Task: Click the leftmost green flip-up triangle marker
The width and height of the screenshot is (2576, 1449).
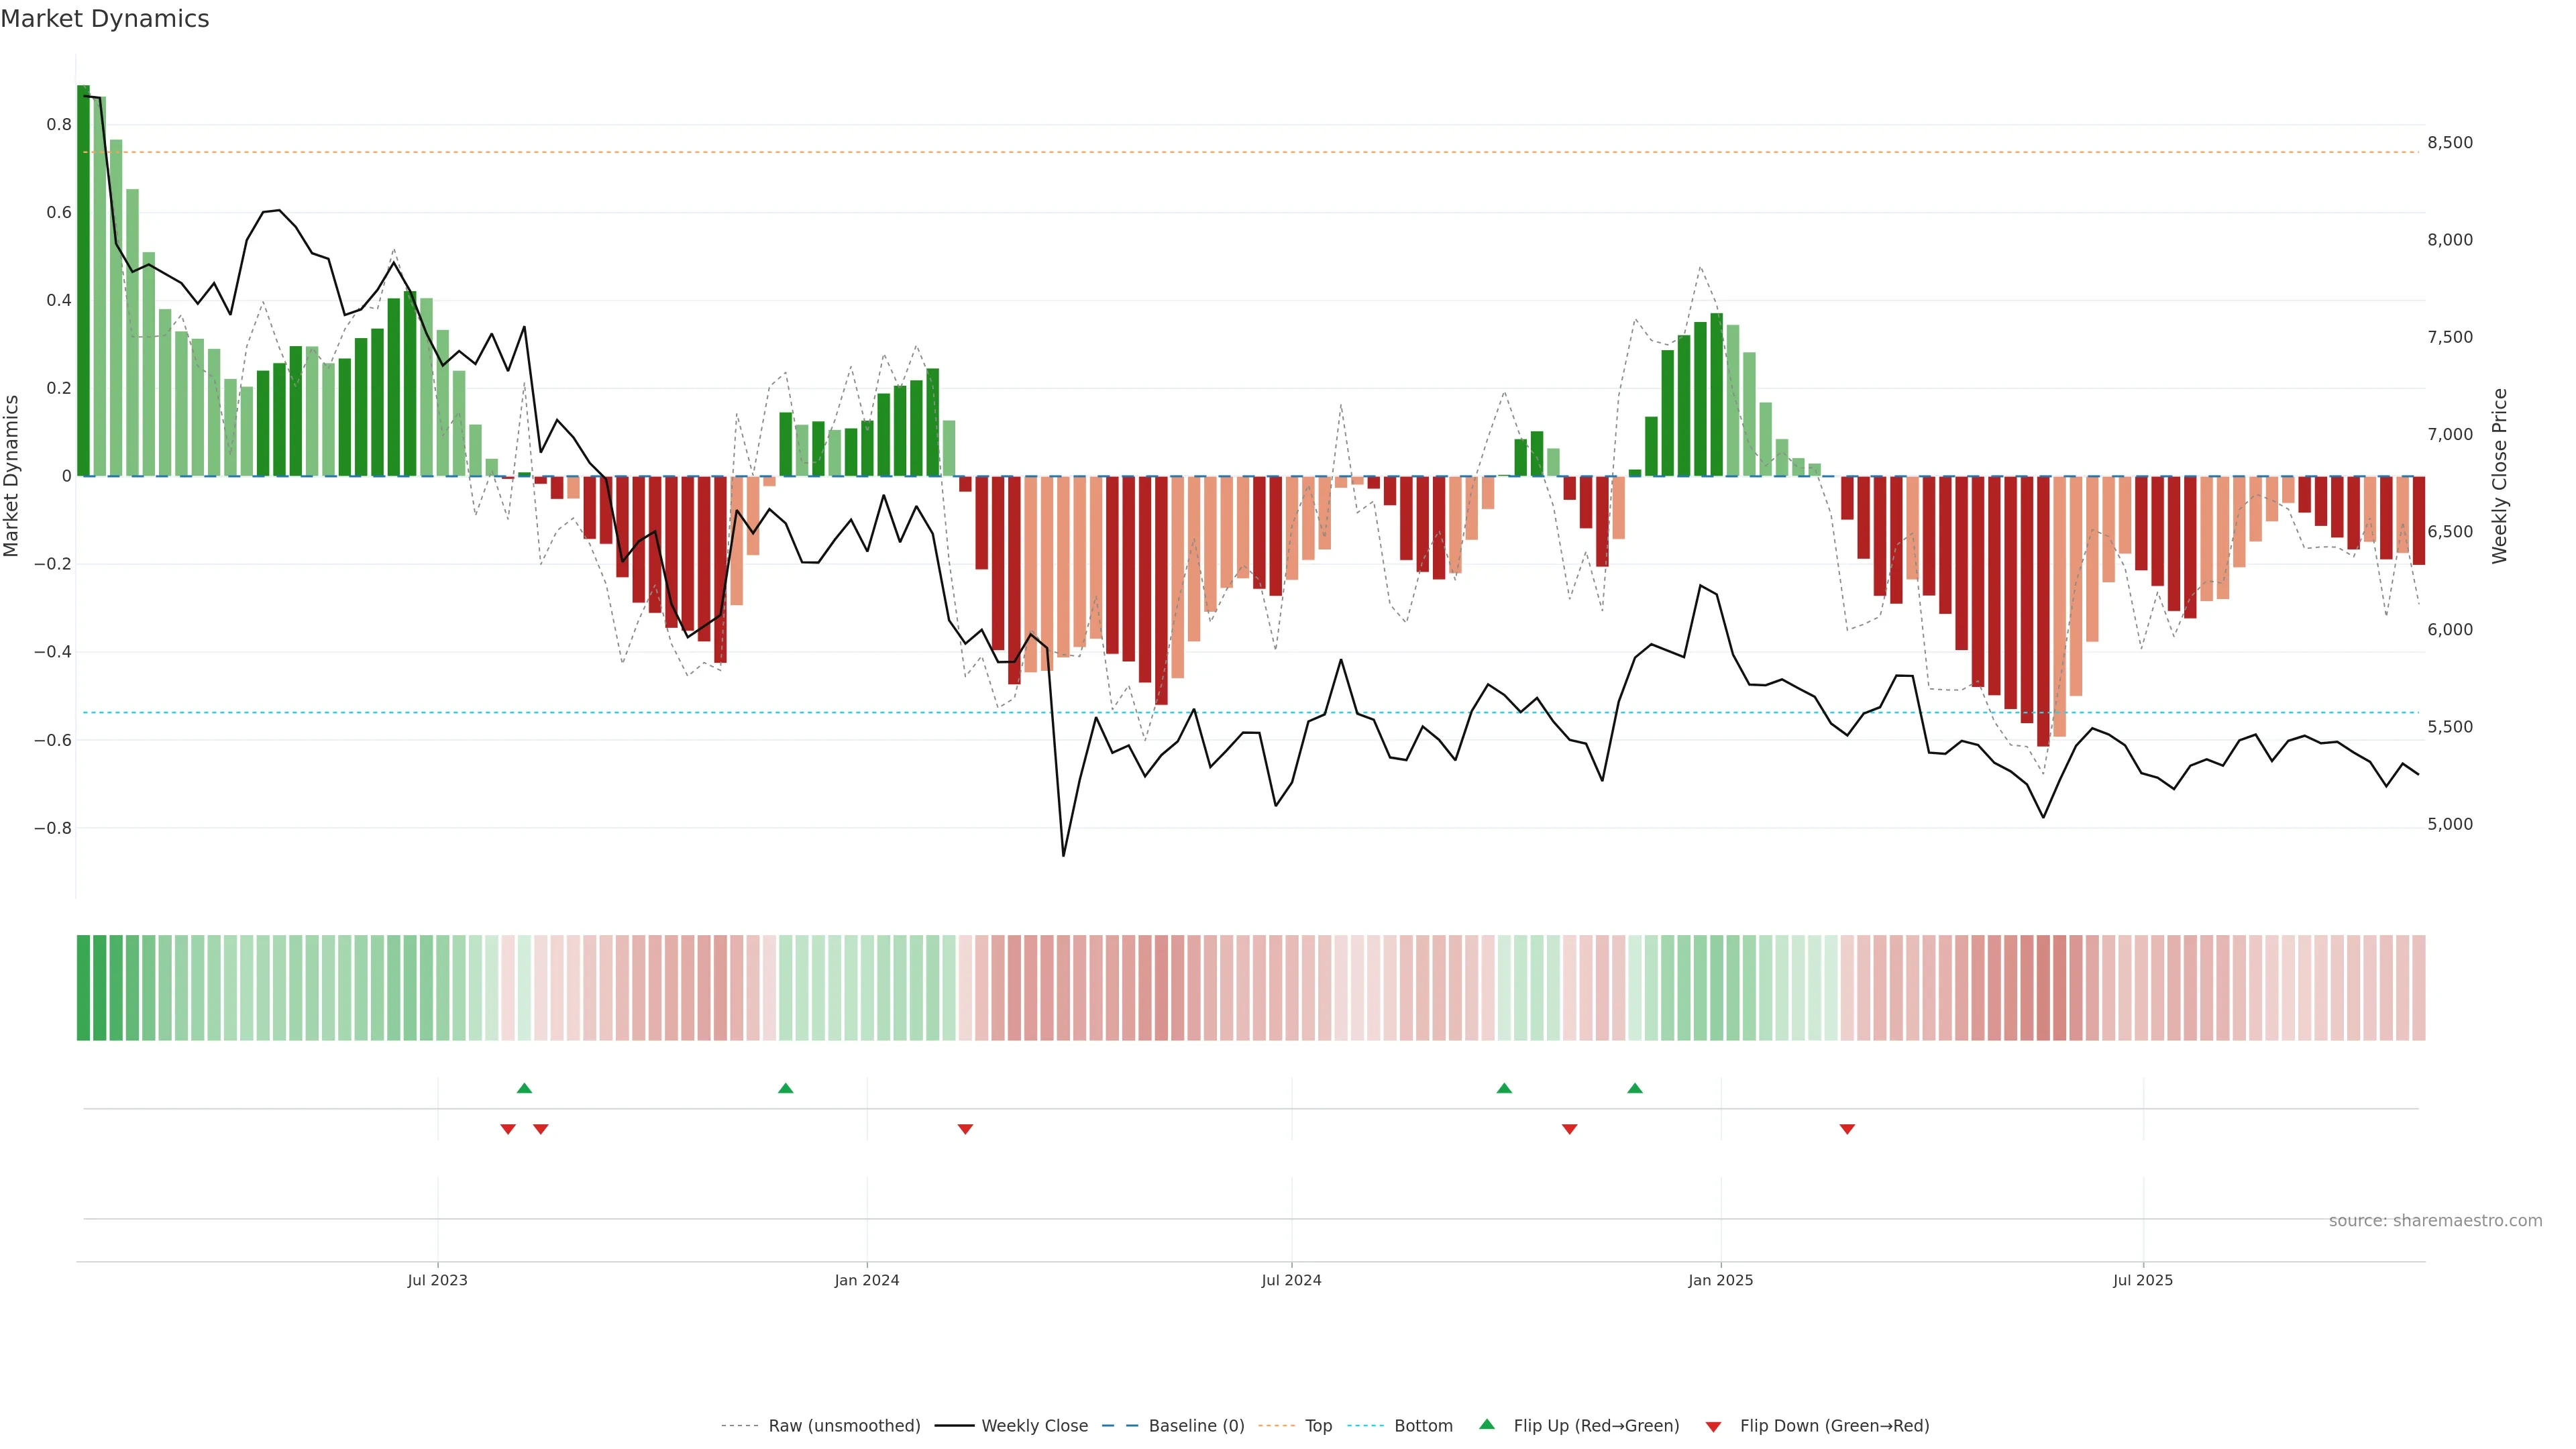Action: [x=524, y=1088]
